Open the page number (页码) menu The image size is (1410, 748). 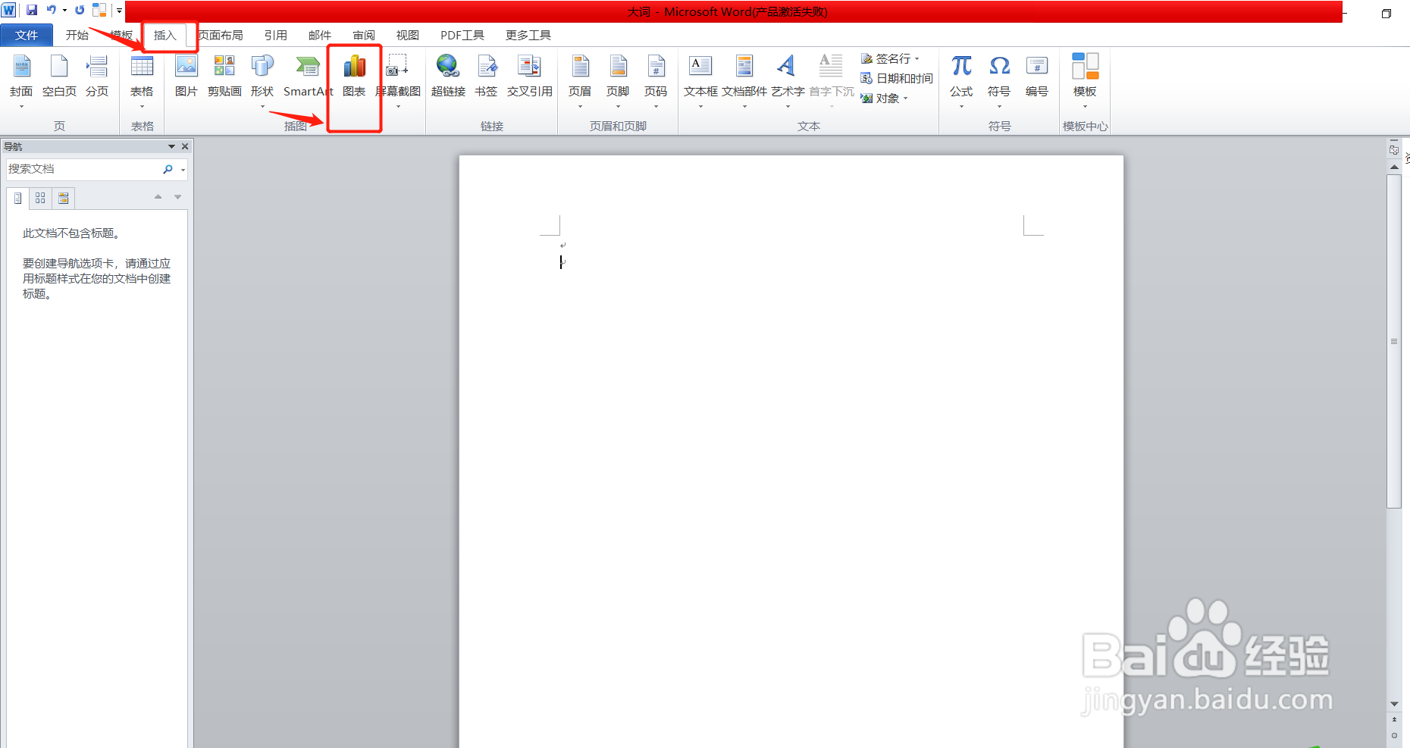click(656, 80)
